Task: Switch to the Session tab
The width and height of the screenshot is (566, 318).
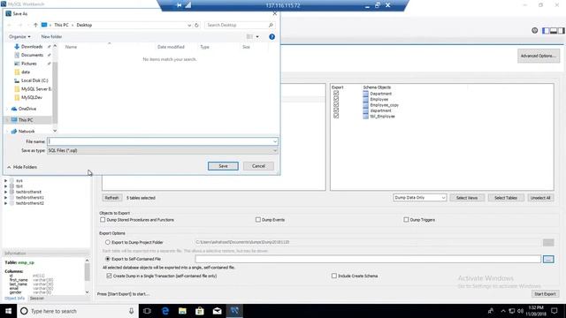Action: coord(36,299)
